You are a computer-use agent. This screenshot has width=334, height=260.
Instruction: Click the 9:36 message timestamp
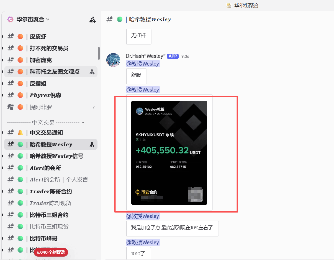pyautogui.click(x=185, y=56)
